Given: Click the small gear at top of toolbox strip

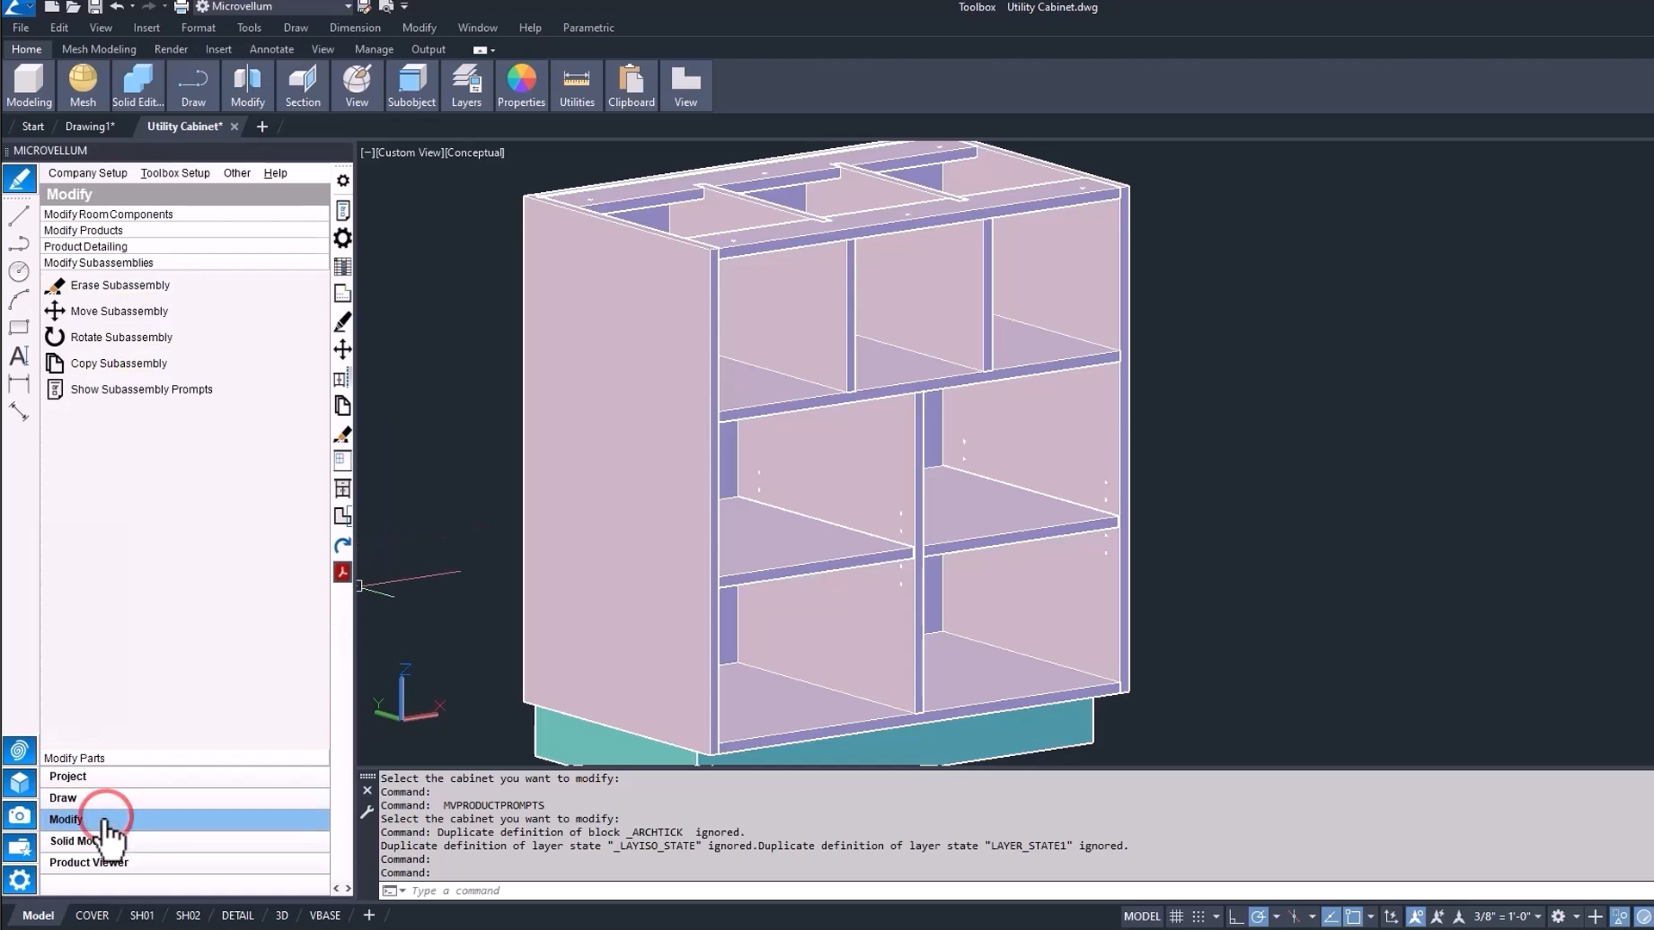Looking at the screenshot, I should click(343, 181).
